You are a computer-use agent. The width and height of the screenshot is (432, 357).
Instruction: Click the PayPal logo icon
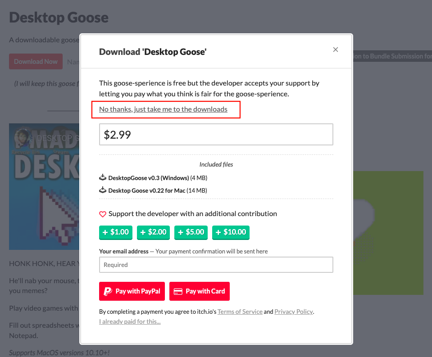108,291
